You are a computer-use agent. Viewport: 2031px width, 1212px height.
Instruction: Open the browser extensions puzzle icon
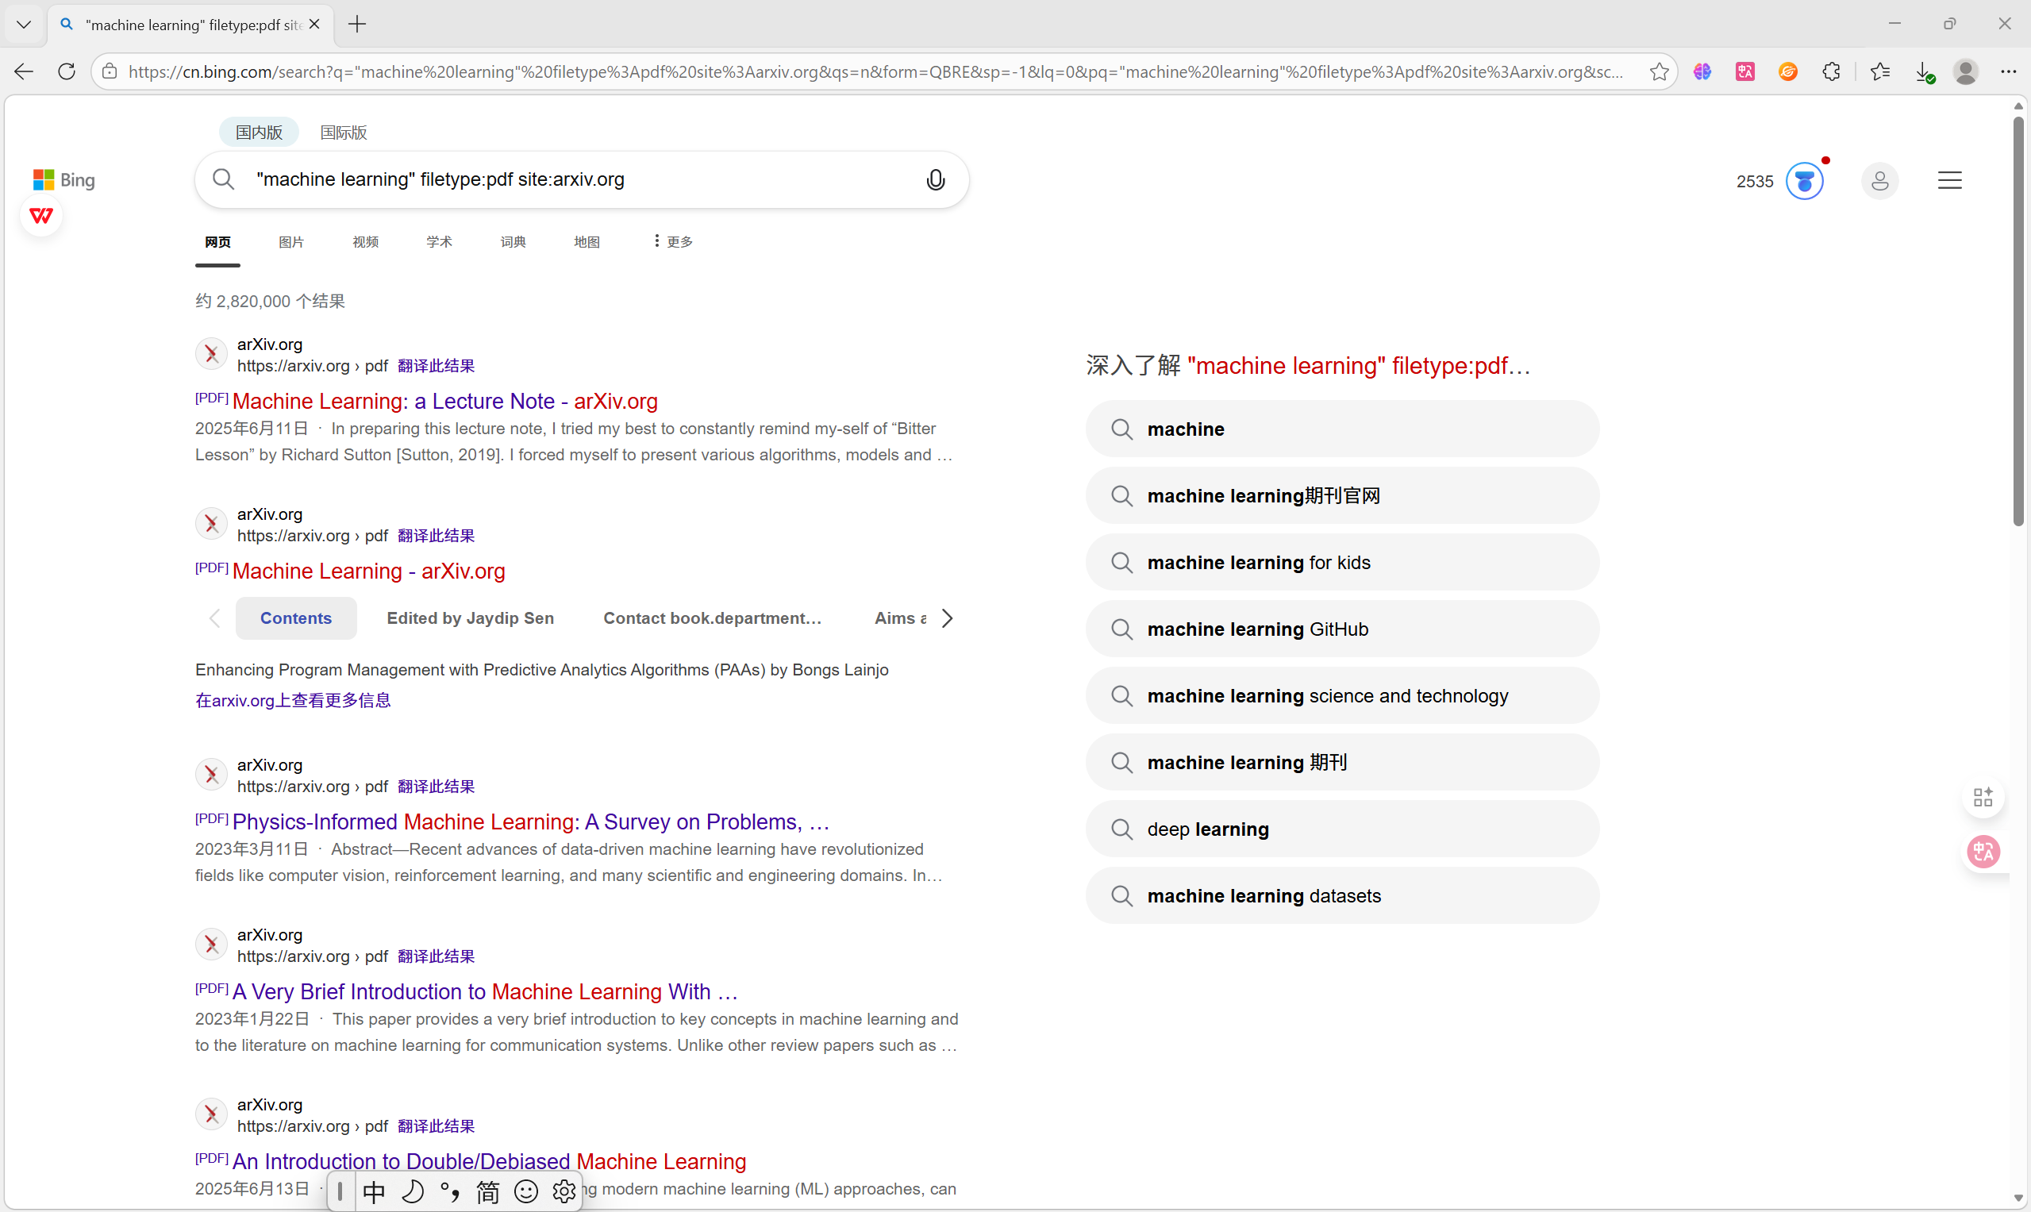click(x=1831, y=72)
